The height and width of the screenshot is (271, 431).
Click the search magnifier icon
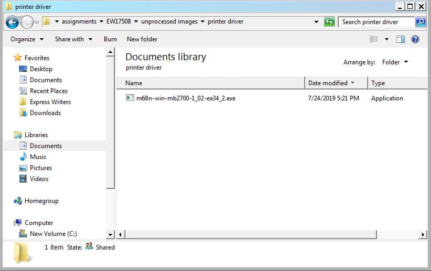[x=420, y=22]
